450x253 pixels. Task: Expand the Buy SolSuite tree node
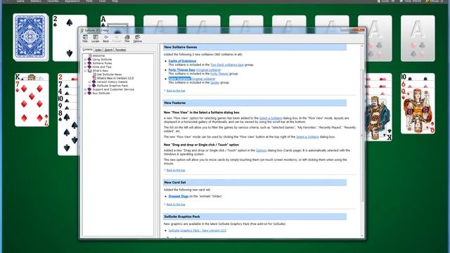[85, 93]
